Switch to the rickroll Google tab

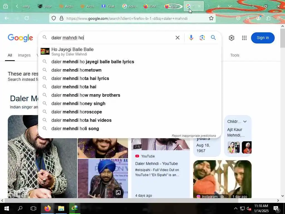point(130,6)
